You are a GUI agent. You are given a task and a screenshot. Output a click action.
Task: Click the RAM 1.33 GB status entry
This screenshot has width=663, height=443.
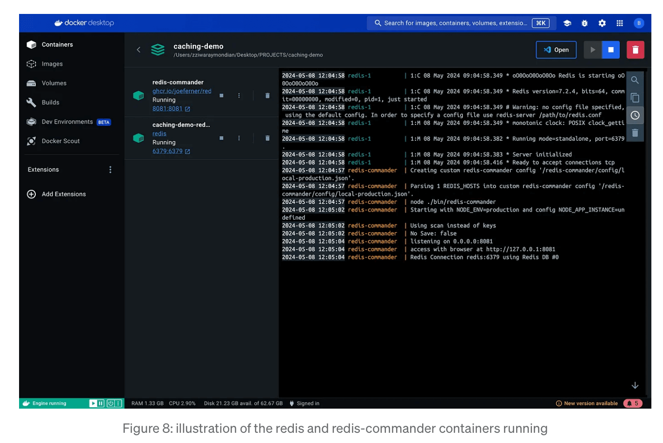(x=147, y=404)
